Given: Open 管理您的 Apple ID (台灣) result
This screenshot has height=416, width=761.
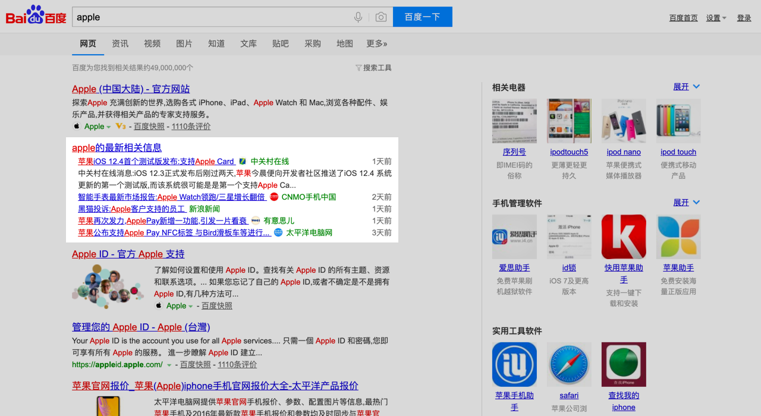Looking at the screenshot, I should pos(141,327).
